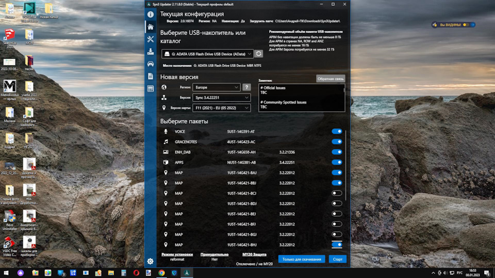Click inside the Заметки notes box
The height and width of the screenshot is (278, 495).
(302, 98)
